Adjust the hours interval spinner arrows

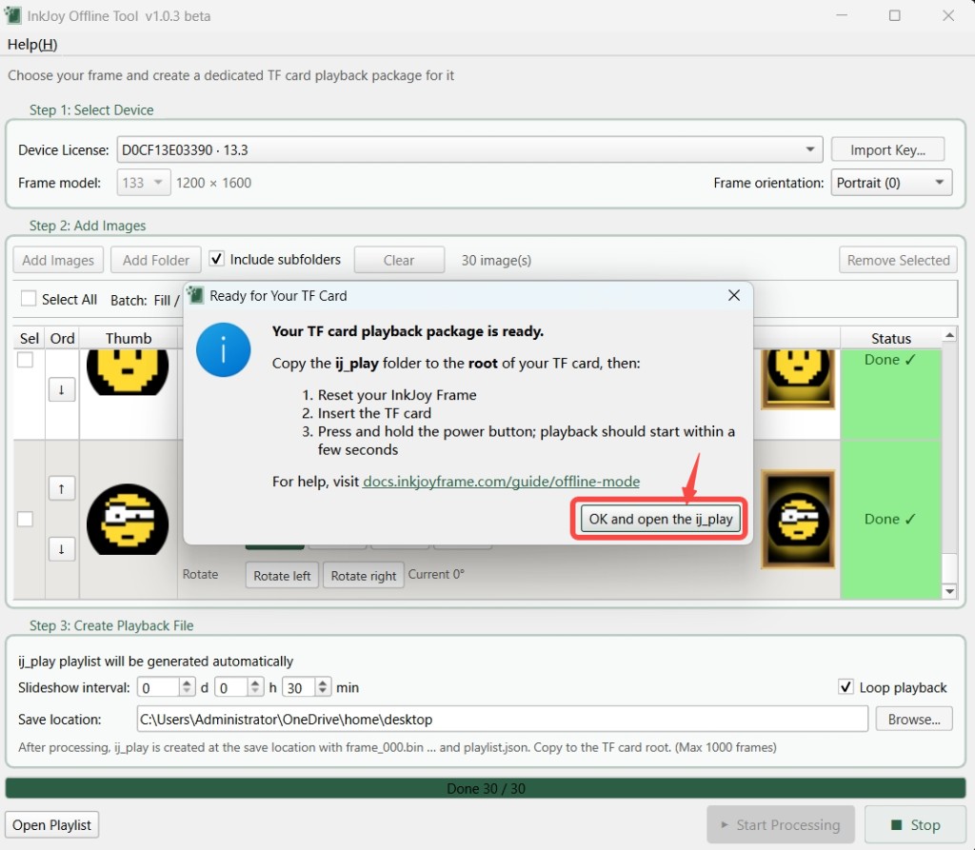click(255, 687)
